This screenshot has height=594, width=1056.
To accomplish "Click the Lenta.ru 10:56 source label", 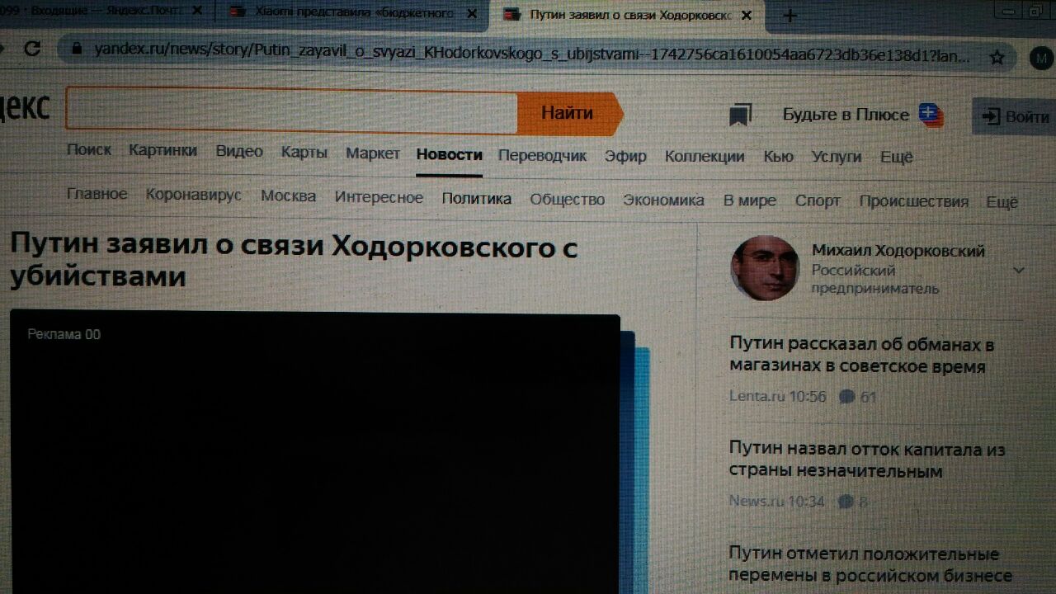I will (777, 396).
